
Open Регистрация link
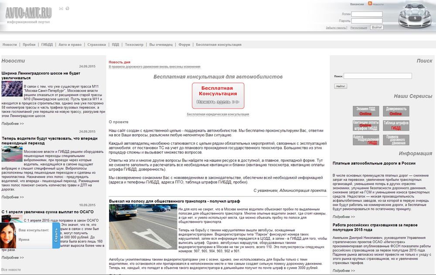click(359, 28)
